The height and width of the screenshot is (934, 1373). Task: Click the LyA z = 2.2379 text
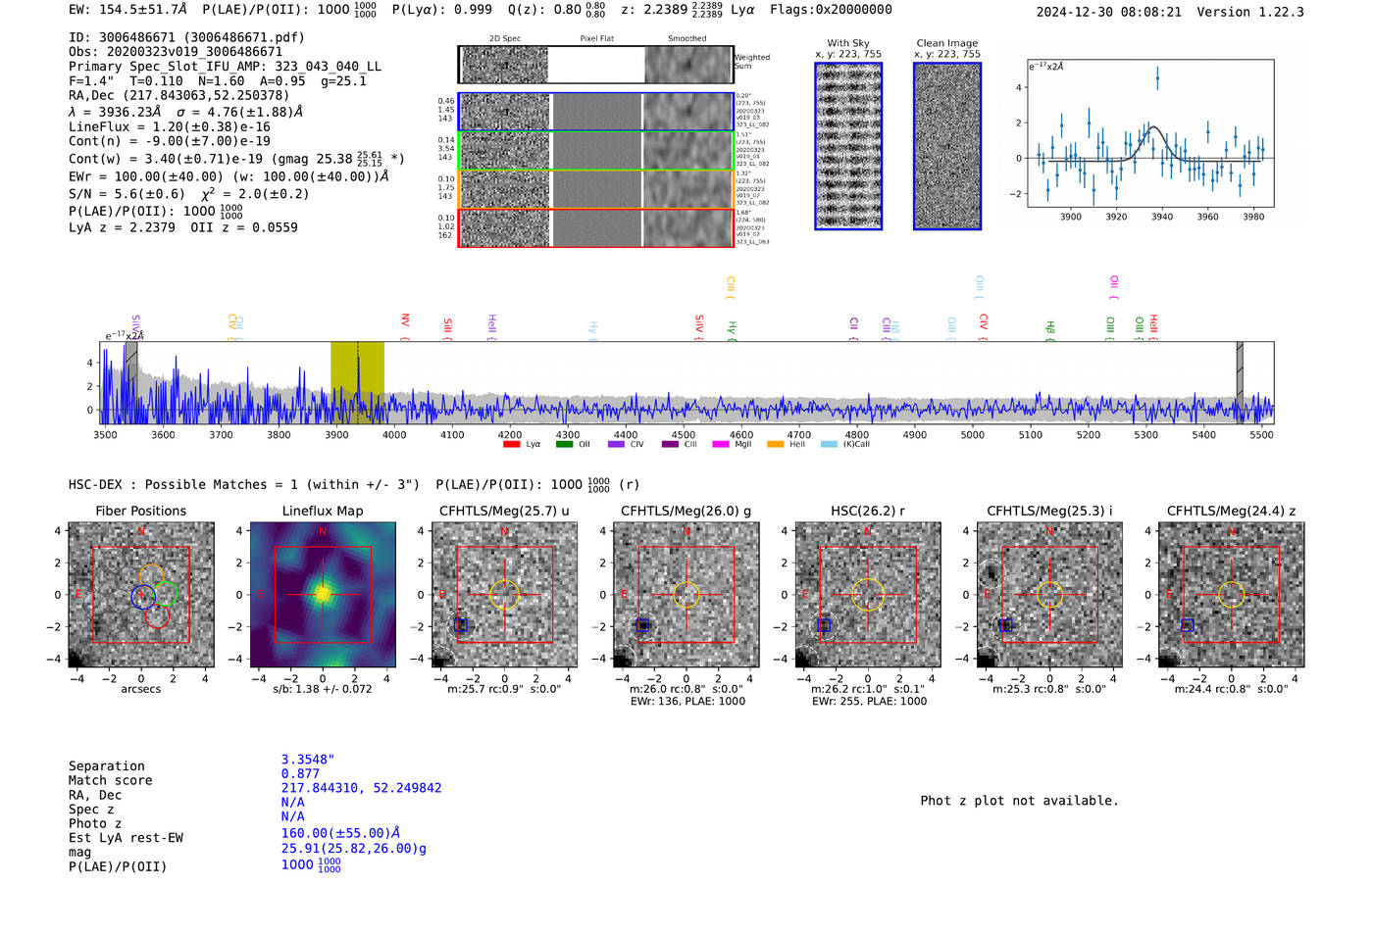click(x=122, y=227)
